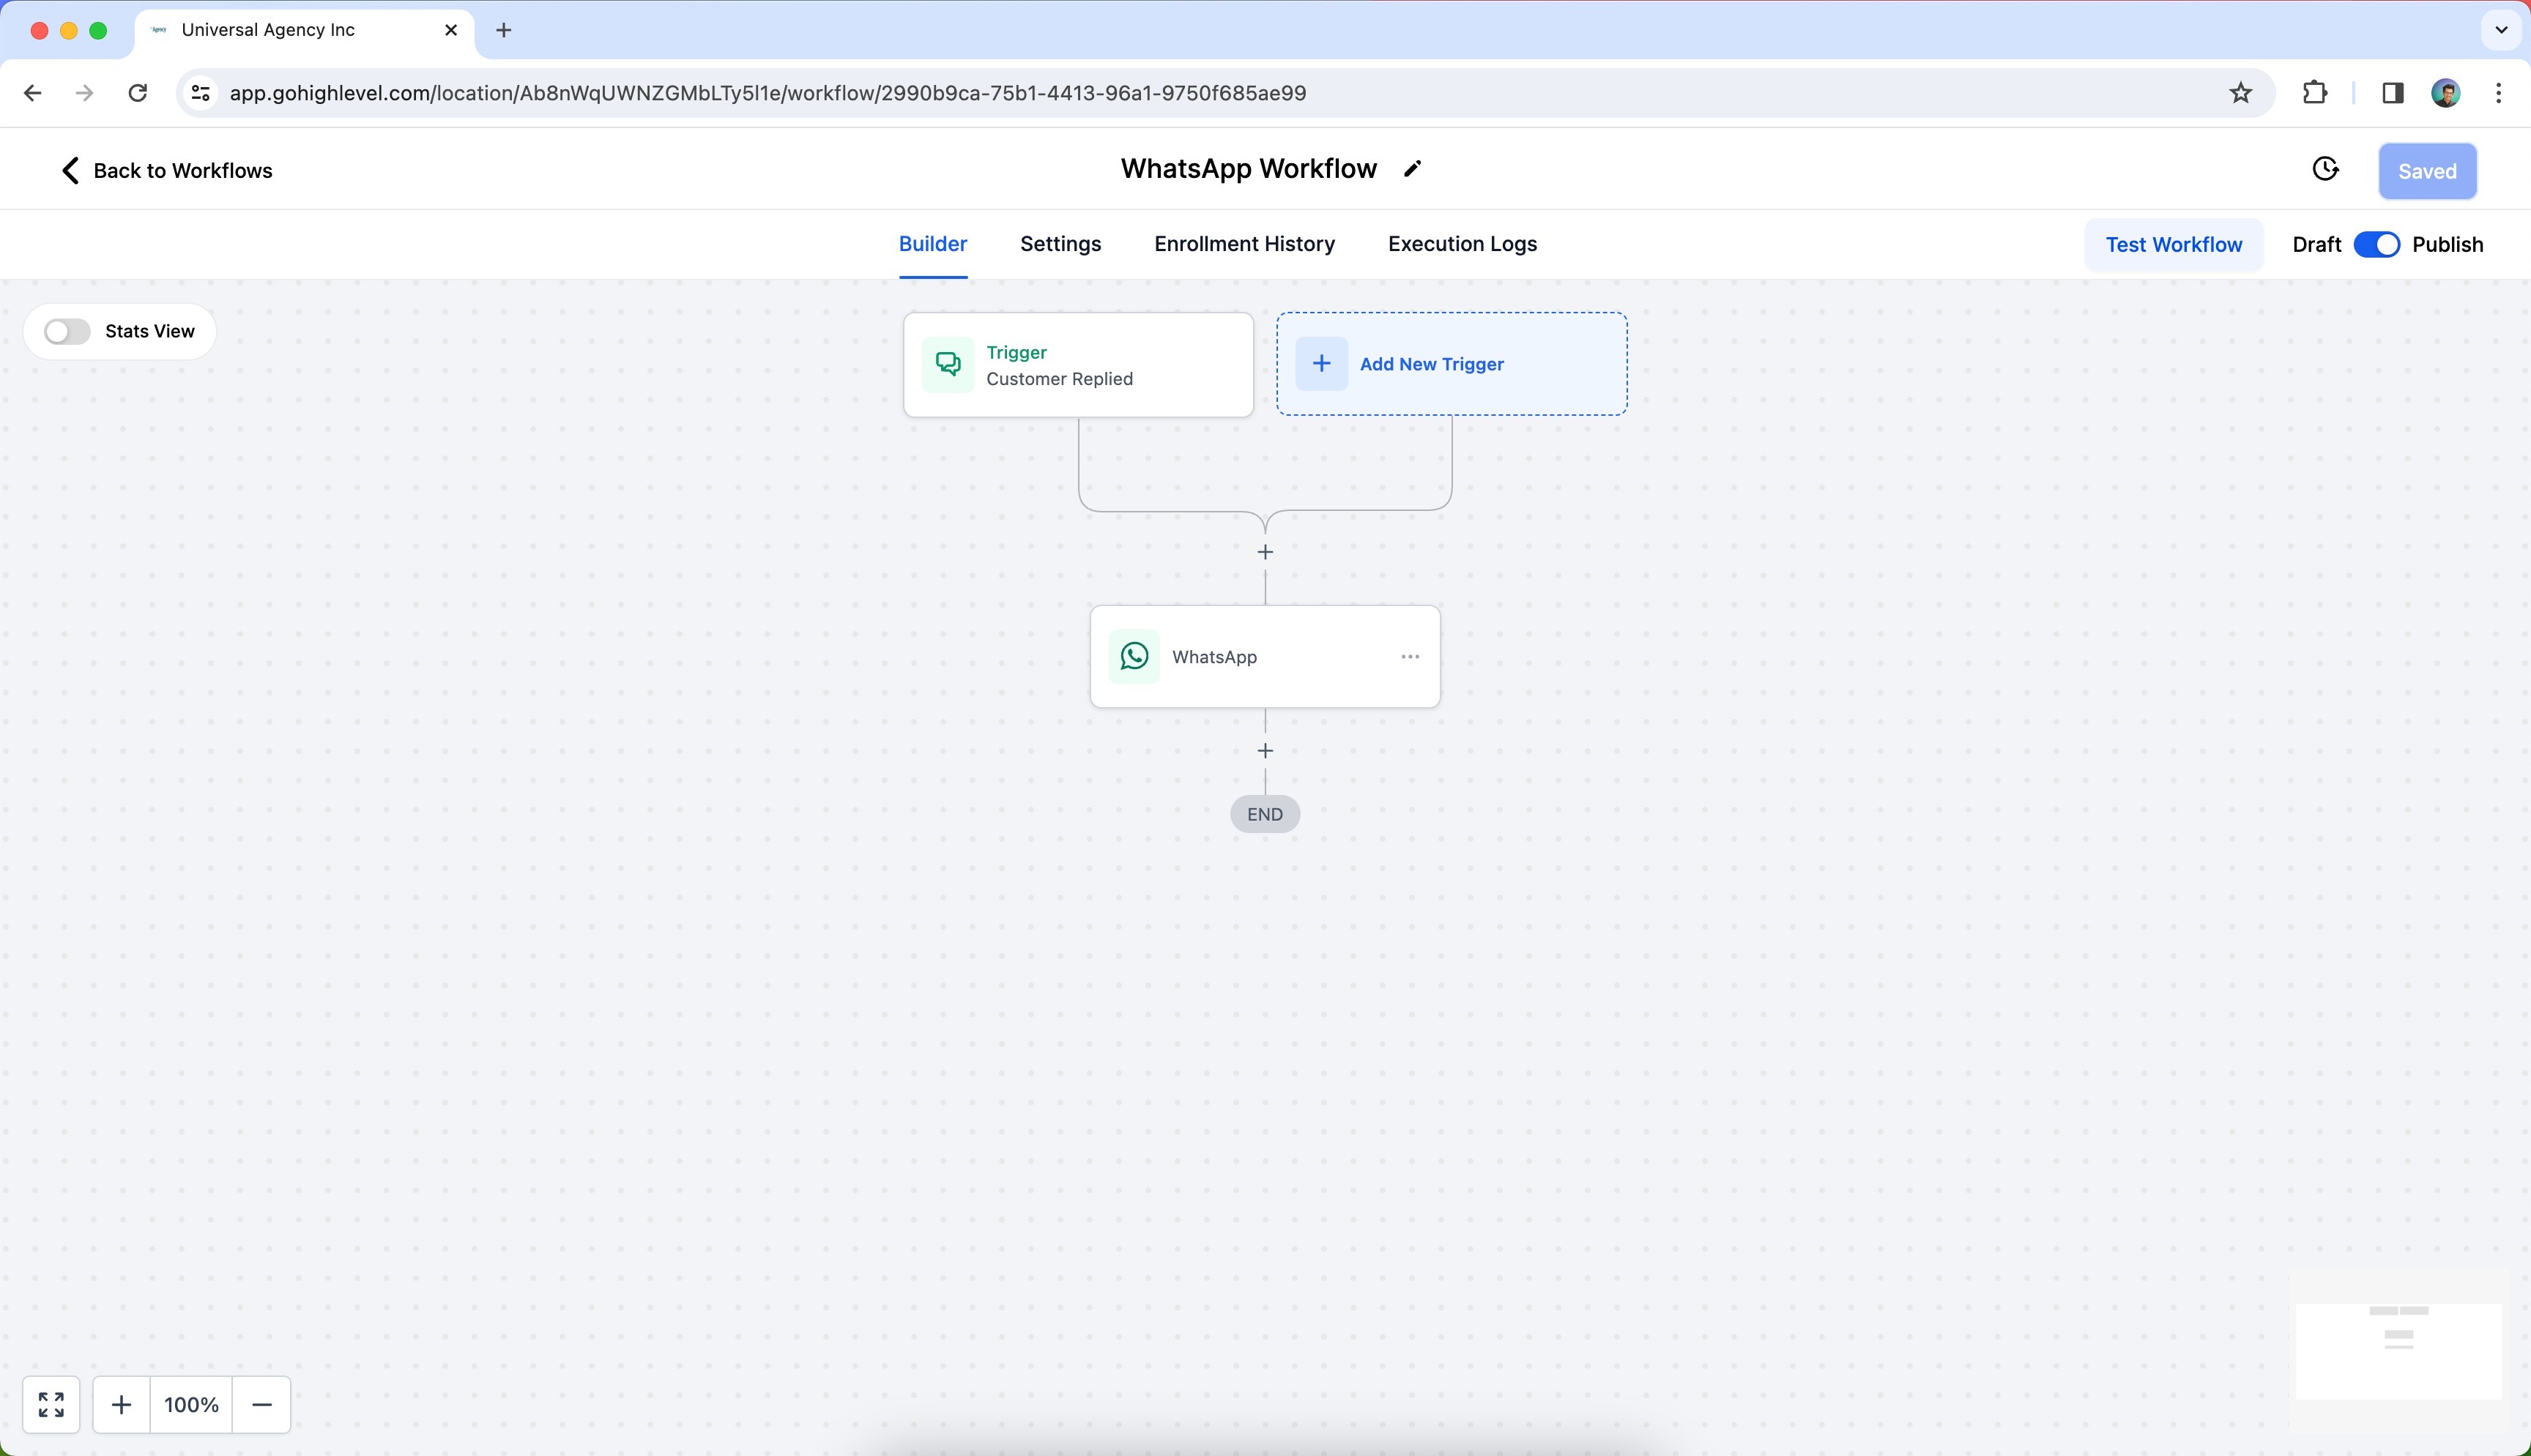Go Back to Workflows
This screenshot has height=1456, width=2531.
(x=166, y=171)
